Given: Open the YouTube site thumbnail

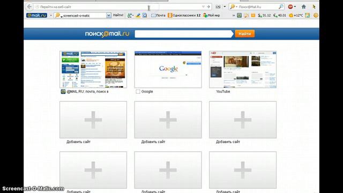Looking at the screenshot, I should coord(243,70).
